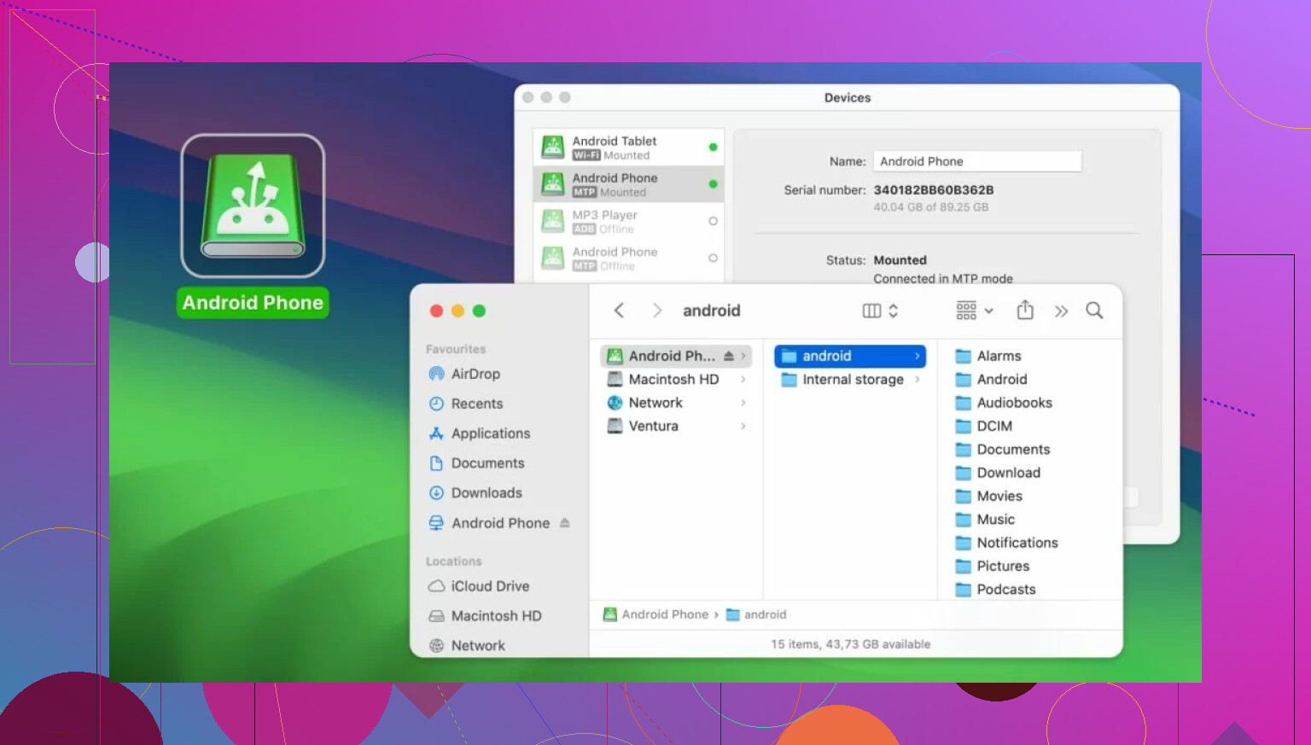Select Android Ph... volume in first column
The width and height of the screenshot is (1311, 745).
tap(676, 356)
